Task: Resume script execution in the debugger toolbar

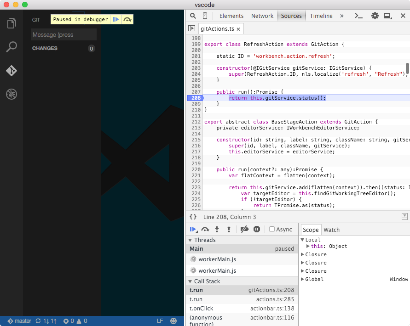Action: 193,230
